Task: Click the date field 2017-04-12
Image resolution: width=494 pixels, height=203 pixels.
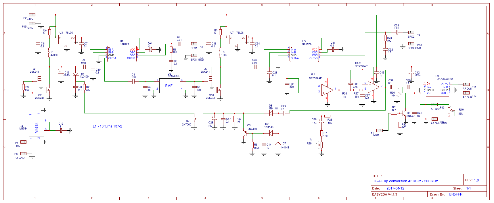Action: pos(395,188)
